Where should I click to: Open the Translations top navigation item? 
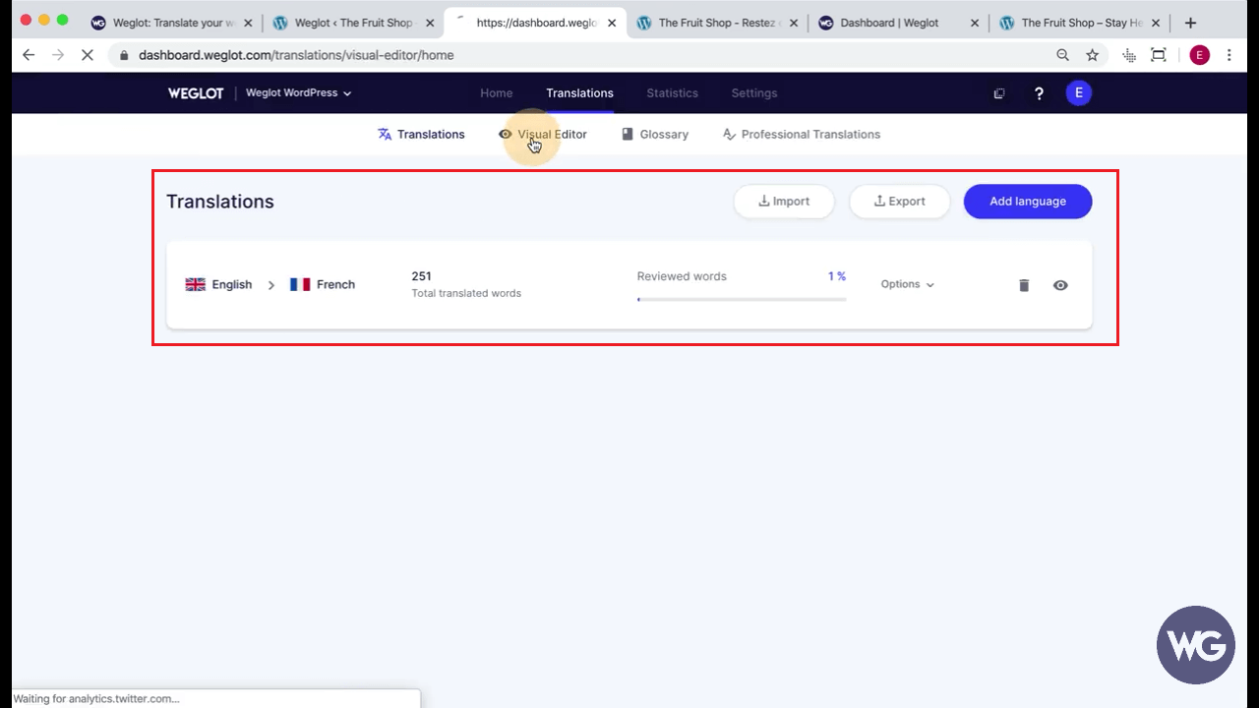point(579,93)
